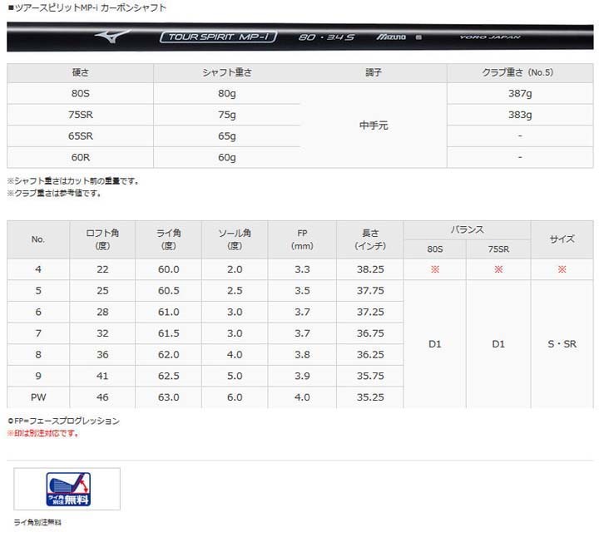Click the Mizuno runbird logo on the shaft
This screenshot has width=599, height=537.
(112, 37)
